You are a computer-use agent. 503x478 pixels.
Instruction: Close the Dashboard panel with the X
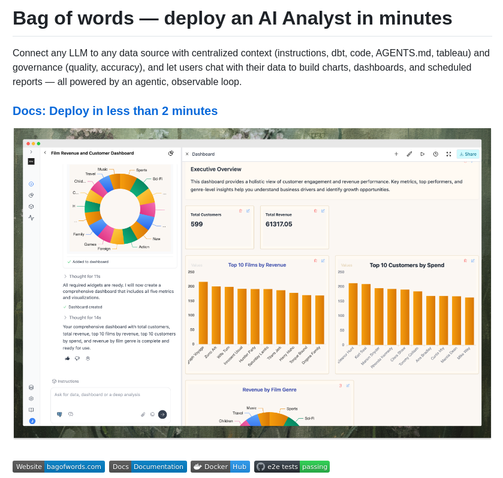click(187, 154)
